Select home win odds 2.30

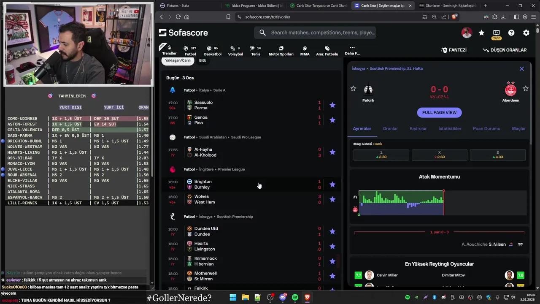pos(381,155)
